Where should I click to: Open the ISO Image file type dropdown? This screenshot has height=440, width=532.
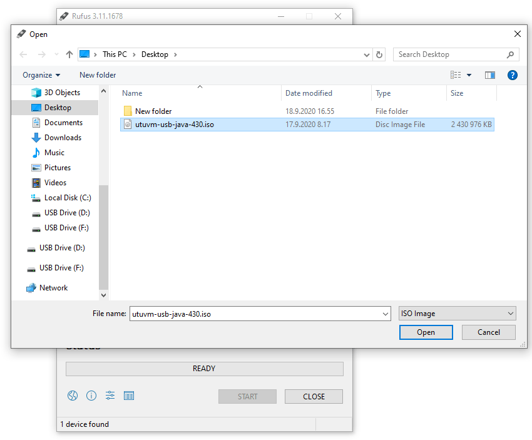tap(457, 314)
